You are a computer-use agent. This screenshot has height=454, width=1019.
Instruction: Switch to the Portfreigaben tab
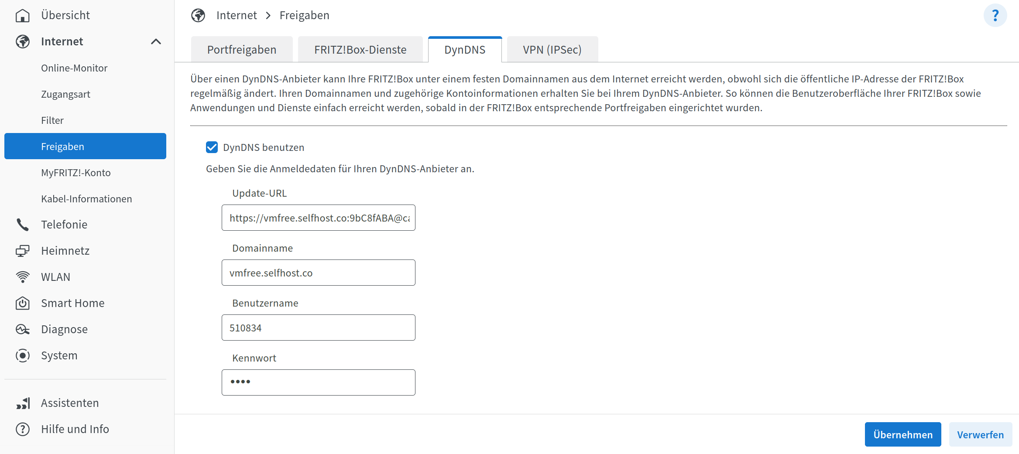pyautogui.click(x=242, y=50)
